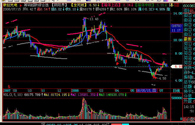This screenshot has height=125, width=195.
Task: Click the 分笔 tick-detail header
Action: (x=188, y=96)
